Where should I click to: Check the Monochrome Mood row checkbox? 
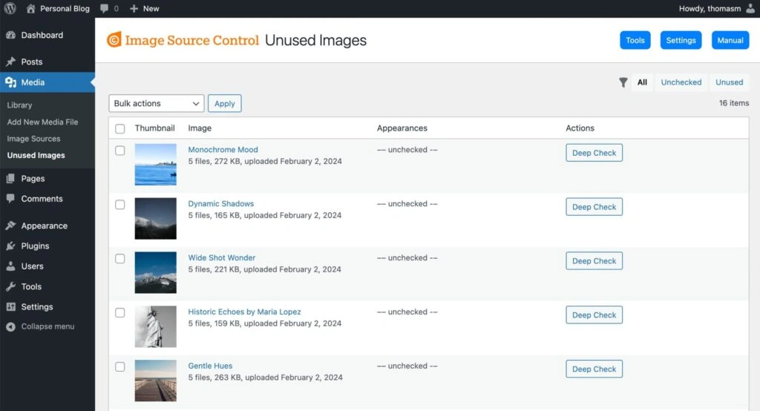(120, 151)
